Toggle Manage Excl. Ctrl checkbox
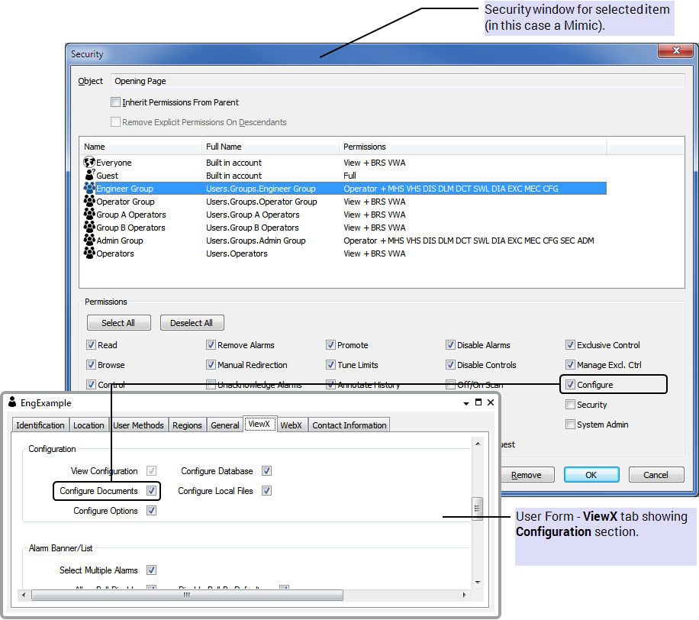The width and height of the screenshot is (699, 620). pos(570,364)
